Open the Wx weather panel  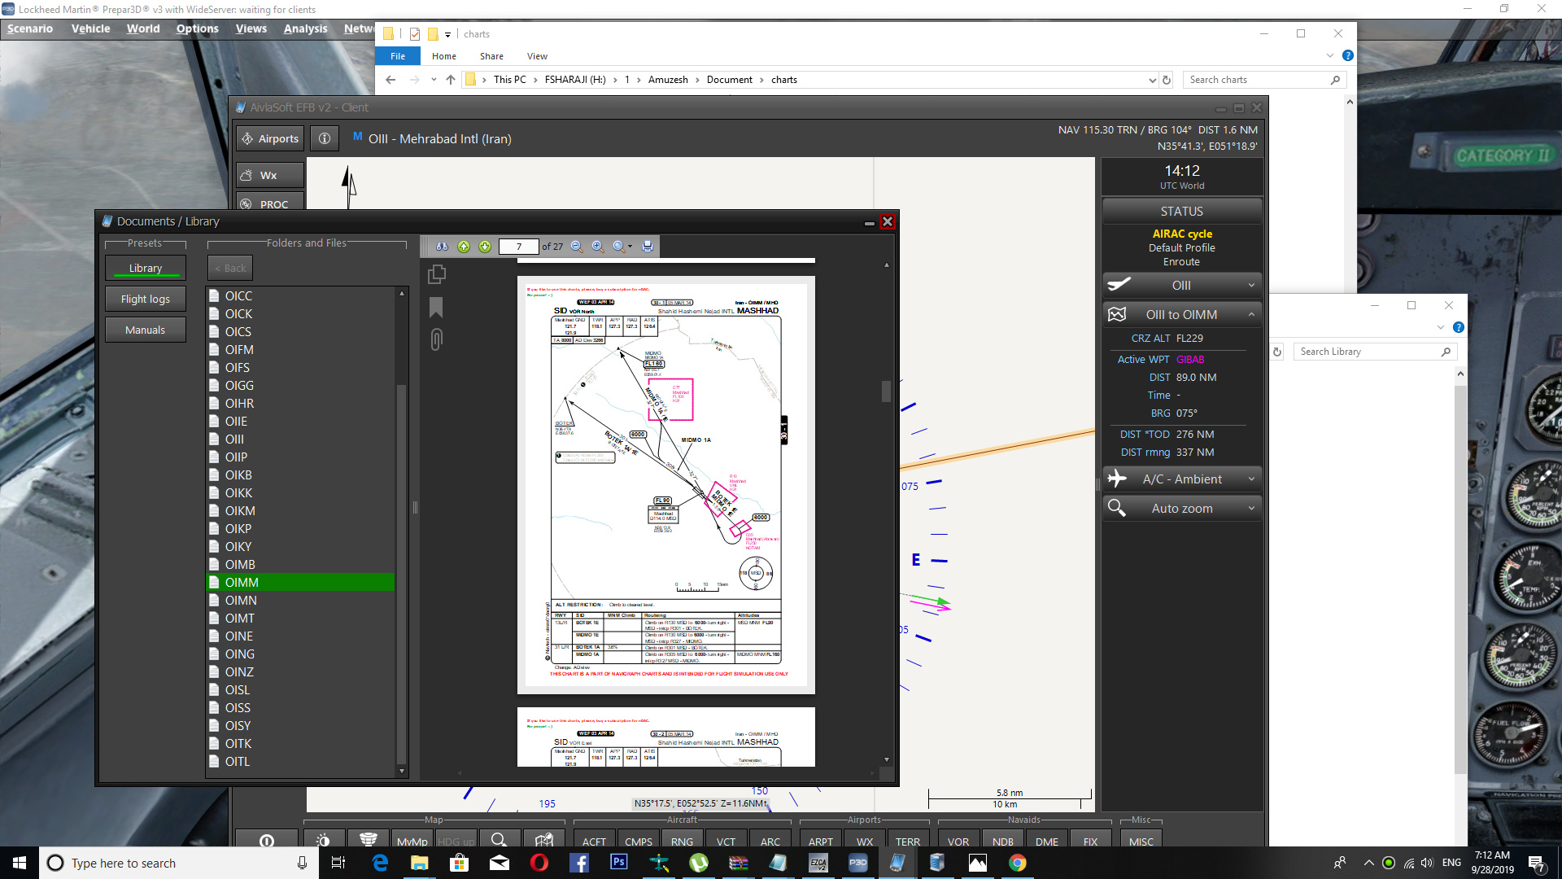tap(270, 175)
